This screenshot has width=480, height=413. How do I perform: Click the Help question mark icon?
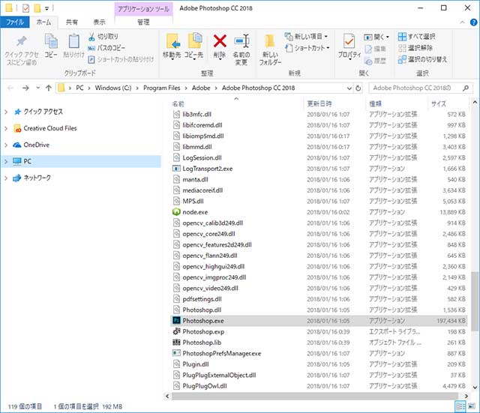tap(473, 22)
